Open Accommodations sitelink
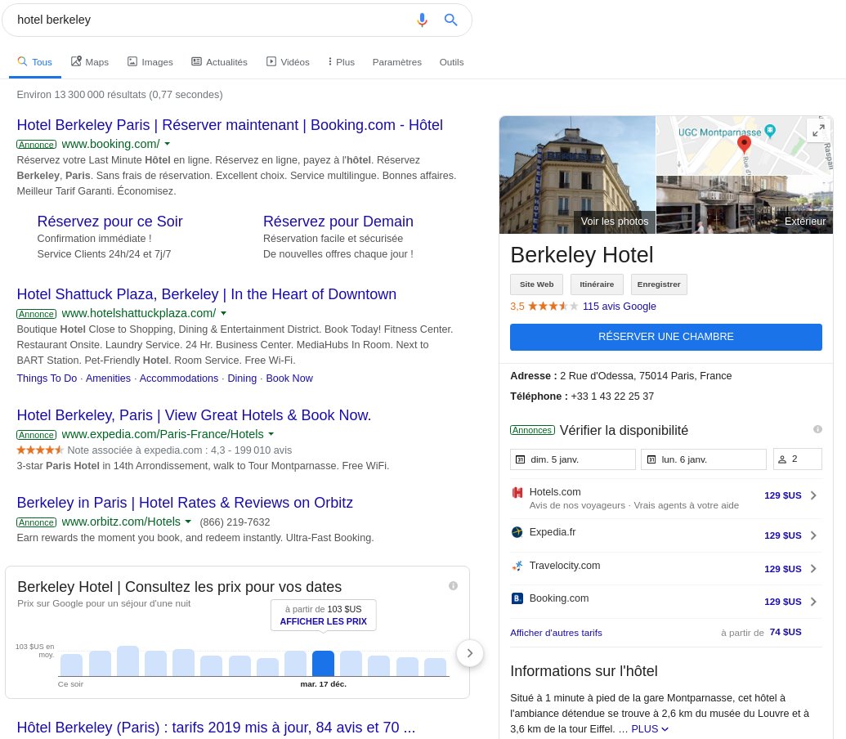Image resolution: width=846 pixels, height=739 pixels. pos(179,378)
